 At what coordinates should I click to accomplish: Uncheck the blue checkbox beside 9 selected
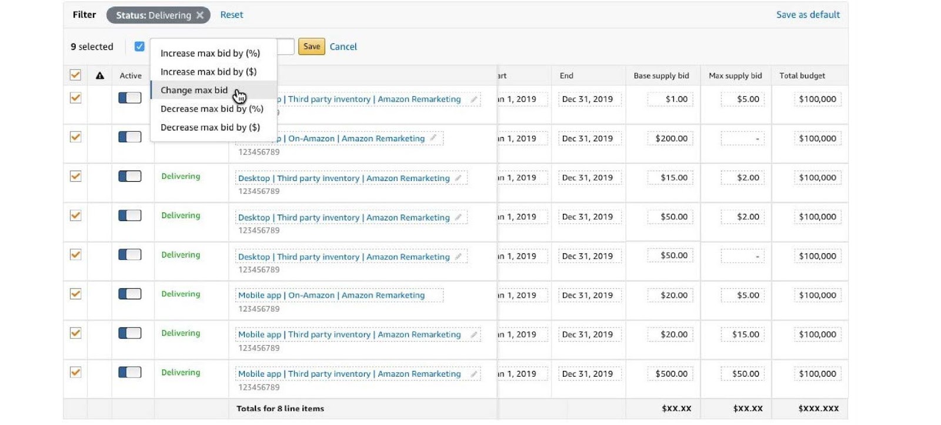pos(139,46)
